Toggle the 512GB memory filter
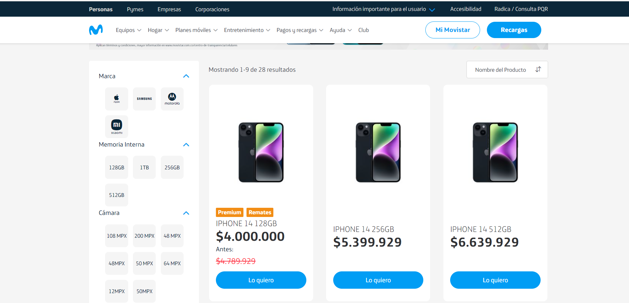This screenshot has width=629, height=303. [x=117, y=195]
